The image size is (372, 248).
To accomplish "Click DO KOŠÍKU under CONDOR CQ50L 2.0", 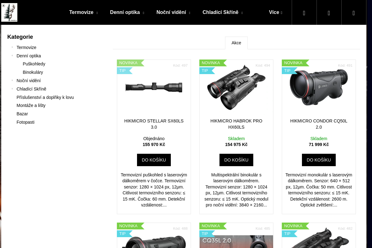I will (x=319, y=160).
